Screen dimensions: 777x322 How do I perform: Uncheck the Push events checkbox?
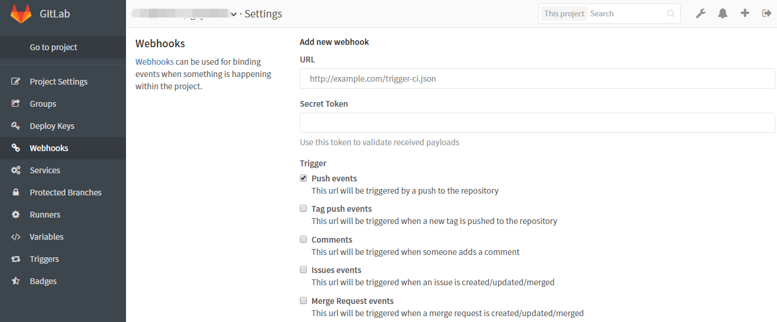303,178
